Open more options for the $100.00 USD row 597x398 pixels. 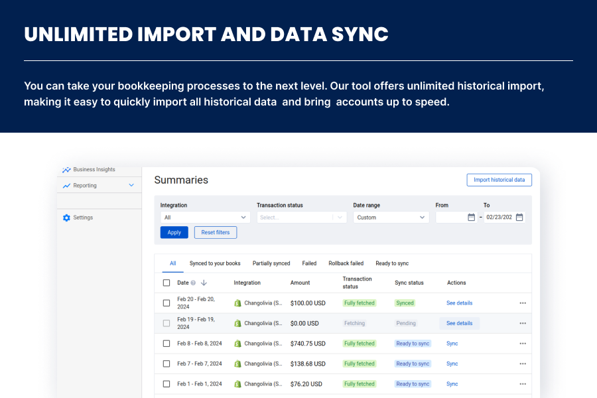523,303
